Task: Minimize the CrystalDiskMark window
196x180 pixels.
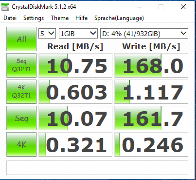Action: (x=139, y=7)
